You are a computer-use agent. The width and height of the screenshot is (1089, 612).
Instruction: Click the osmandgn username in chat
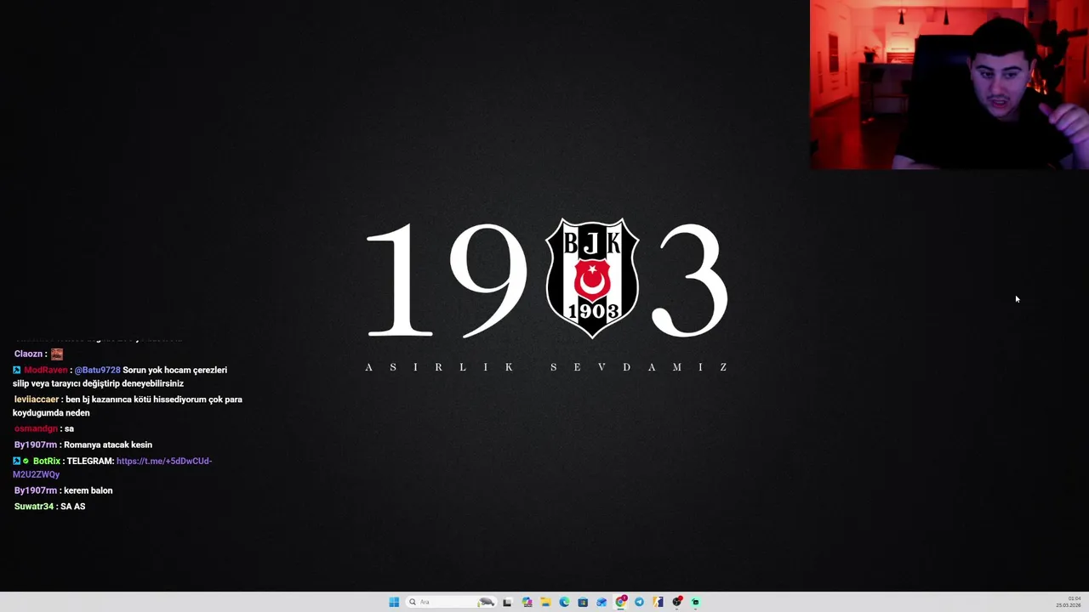(x=36, y=428)
